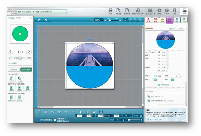The height and width of the screenshot is (136, 201).
Task: Switch to the yellow shapes tab
Action: tap(162, 20)
